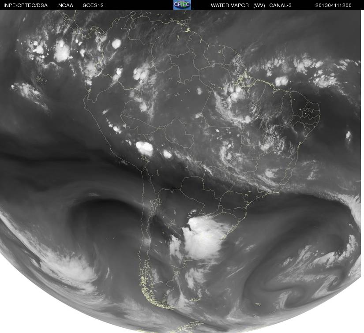Click the INPE/CPTEC/DSA header text
This screenshot has width=364, height=333.
(x=26, y=5)
